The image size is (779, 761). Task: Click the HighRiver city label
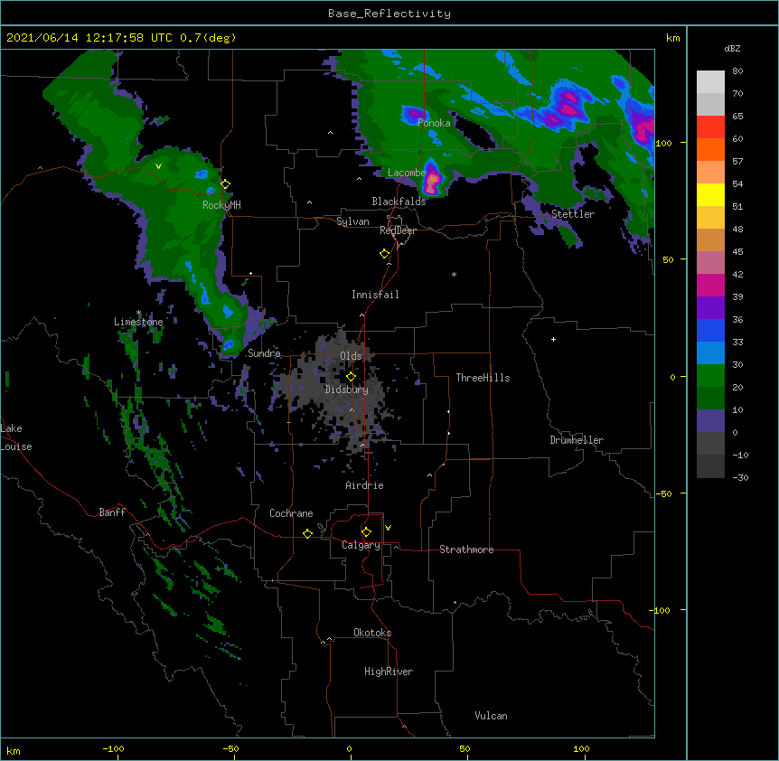pos(389,672)
